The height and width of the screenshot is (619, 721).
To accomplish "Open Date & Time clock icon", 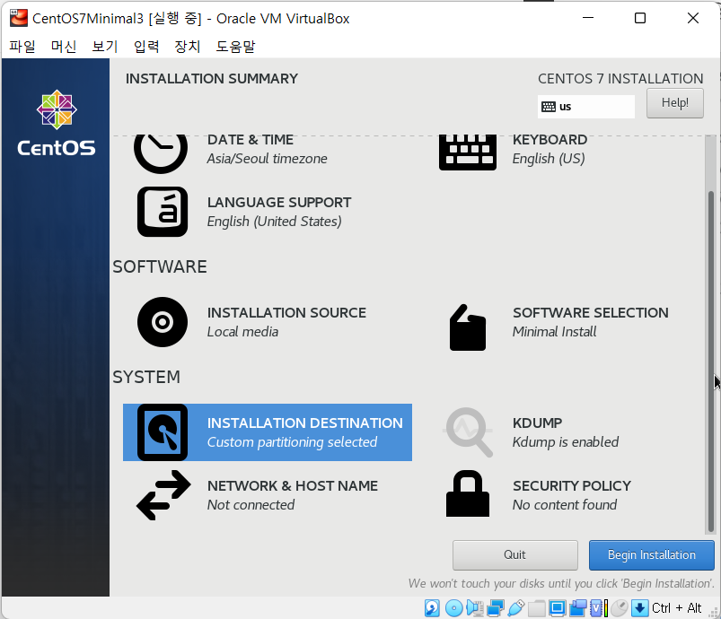I will point(161,153).
